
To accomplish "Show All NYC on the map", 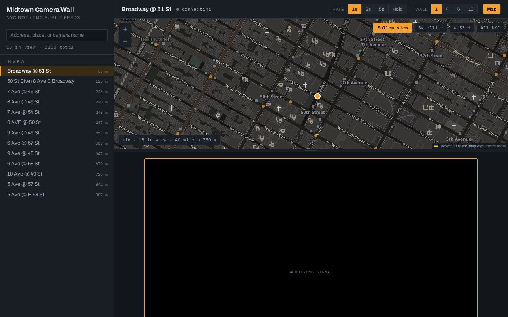I will pyautogui.click(x=490, y=28).
